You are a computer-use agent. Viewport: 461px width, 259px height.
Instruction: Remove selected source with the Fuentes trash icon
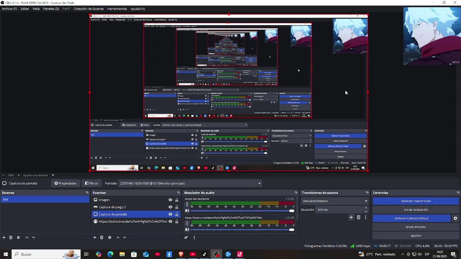click(102, 237)
